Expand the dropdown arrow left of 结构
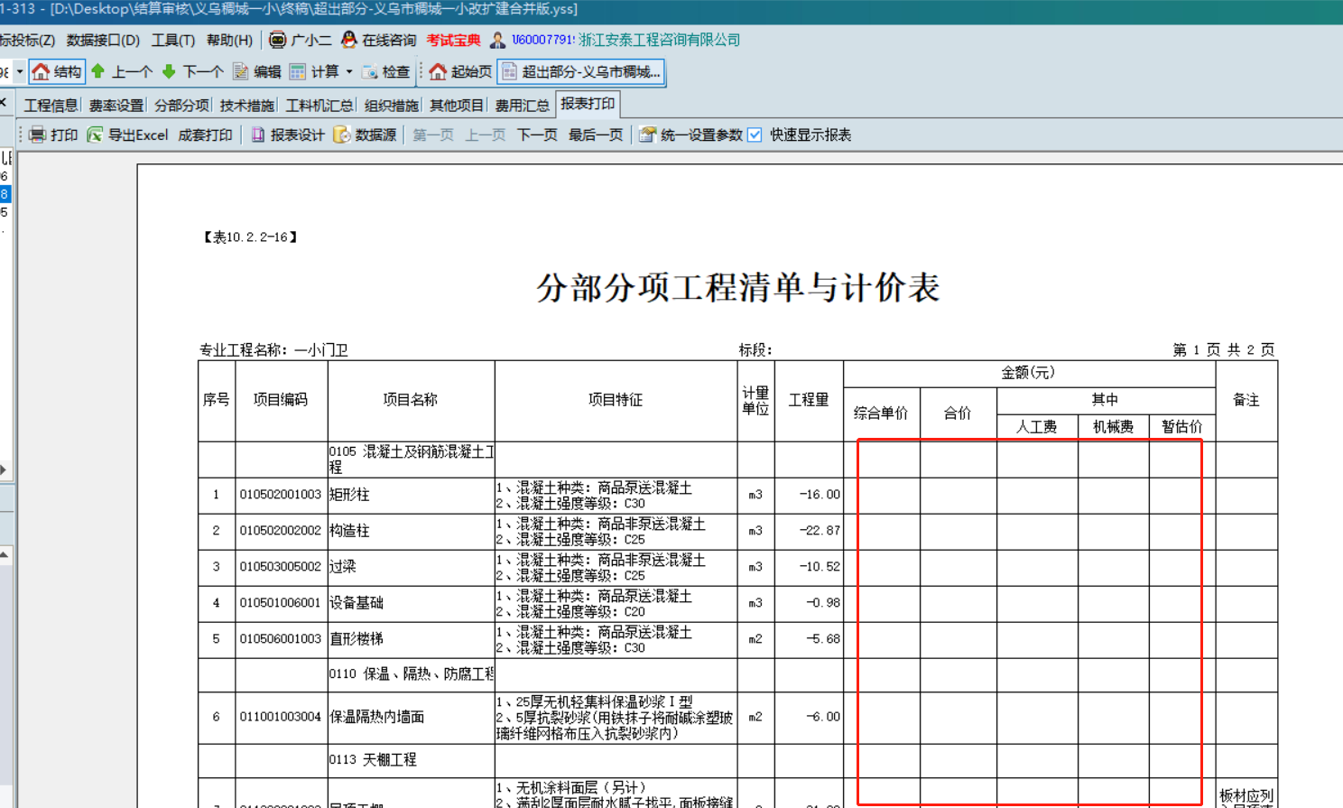The height and width of the screenshot is (808, 1343). [x=20, y=71]
